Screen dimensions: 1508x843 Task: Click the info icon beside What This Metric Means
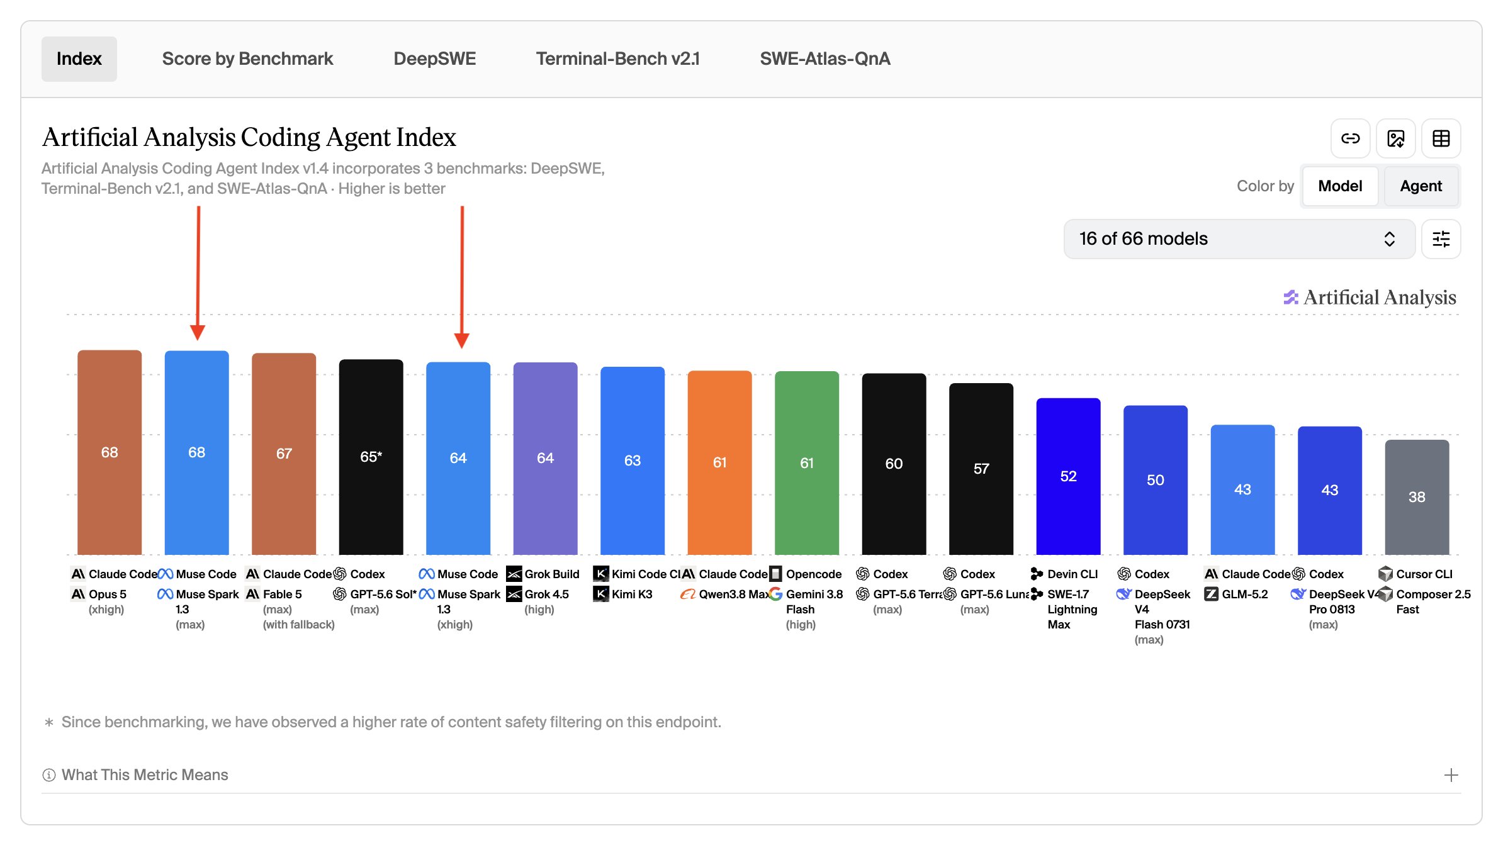click(x=49, y=775)
